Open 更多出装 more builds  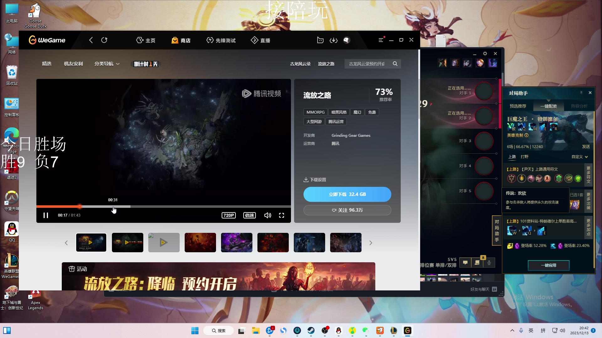[x=589, y=201]
